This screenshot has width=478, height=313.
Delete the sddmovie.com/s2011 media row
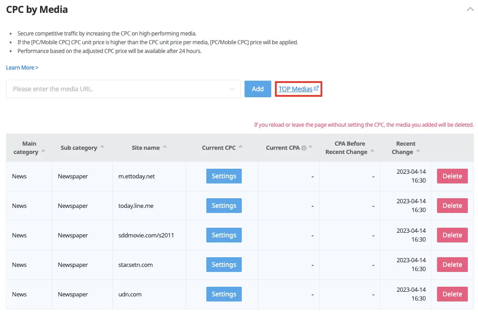click(452, 235)
